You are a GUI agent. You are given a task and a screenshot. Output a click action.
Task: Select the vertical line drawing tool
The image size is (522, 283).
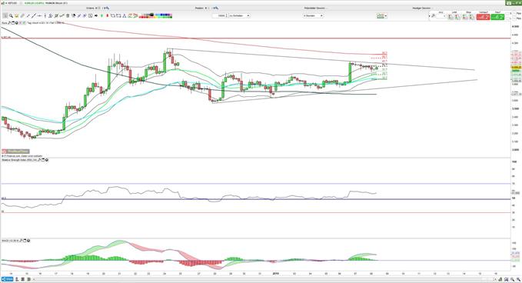[x=45, y=15]
